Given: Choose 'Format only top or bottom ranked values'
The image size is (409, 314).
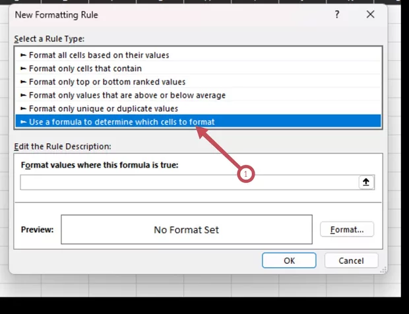Looking at the screenshot, I should coord(107,82).
